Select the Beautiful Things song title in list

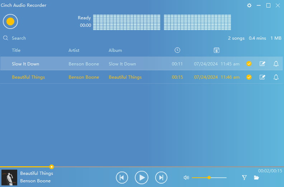pos(28,77)
